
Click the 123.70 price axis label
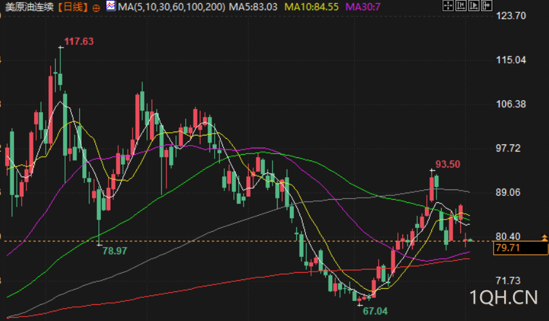[511, 16]
